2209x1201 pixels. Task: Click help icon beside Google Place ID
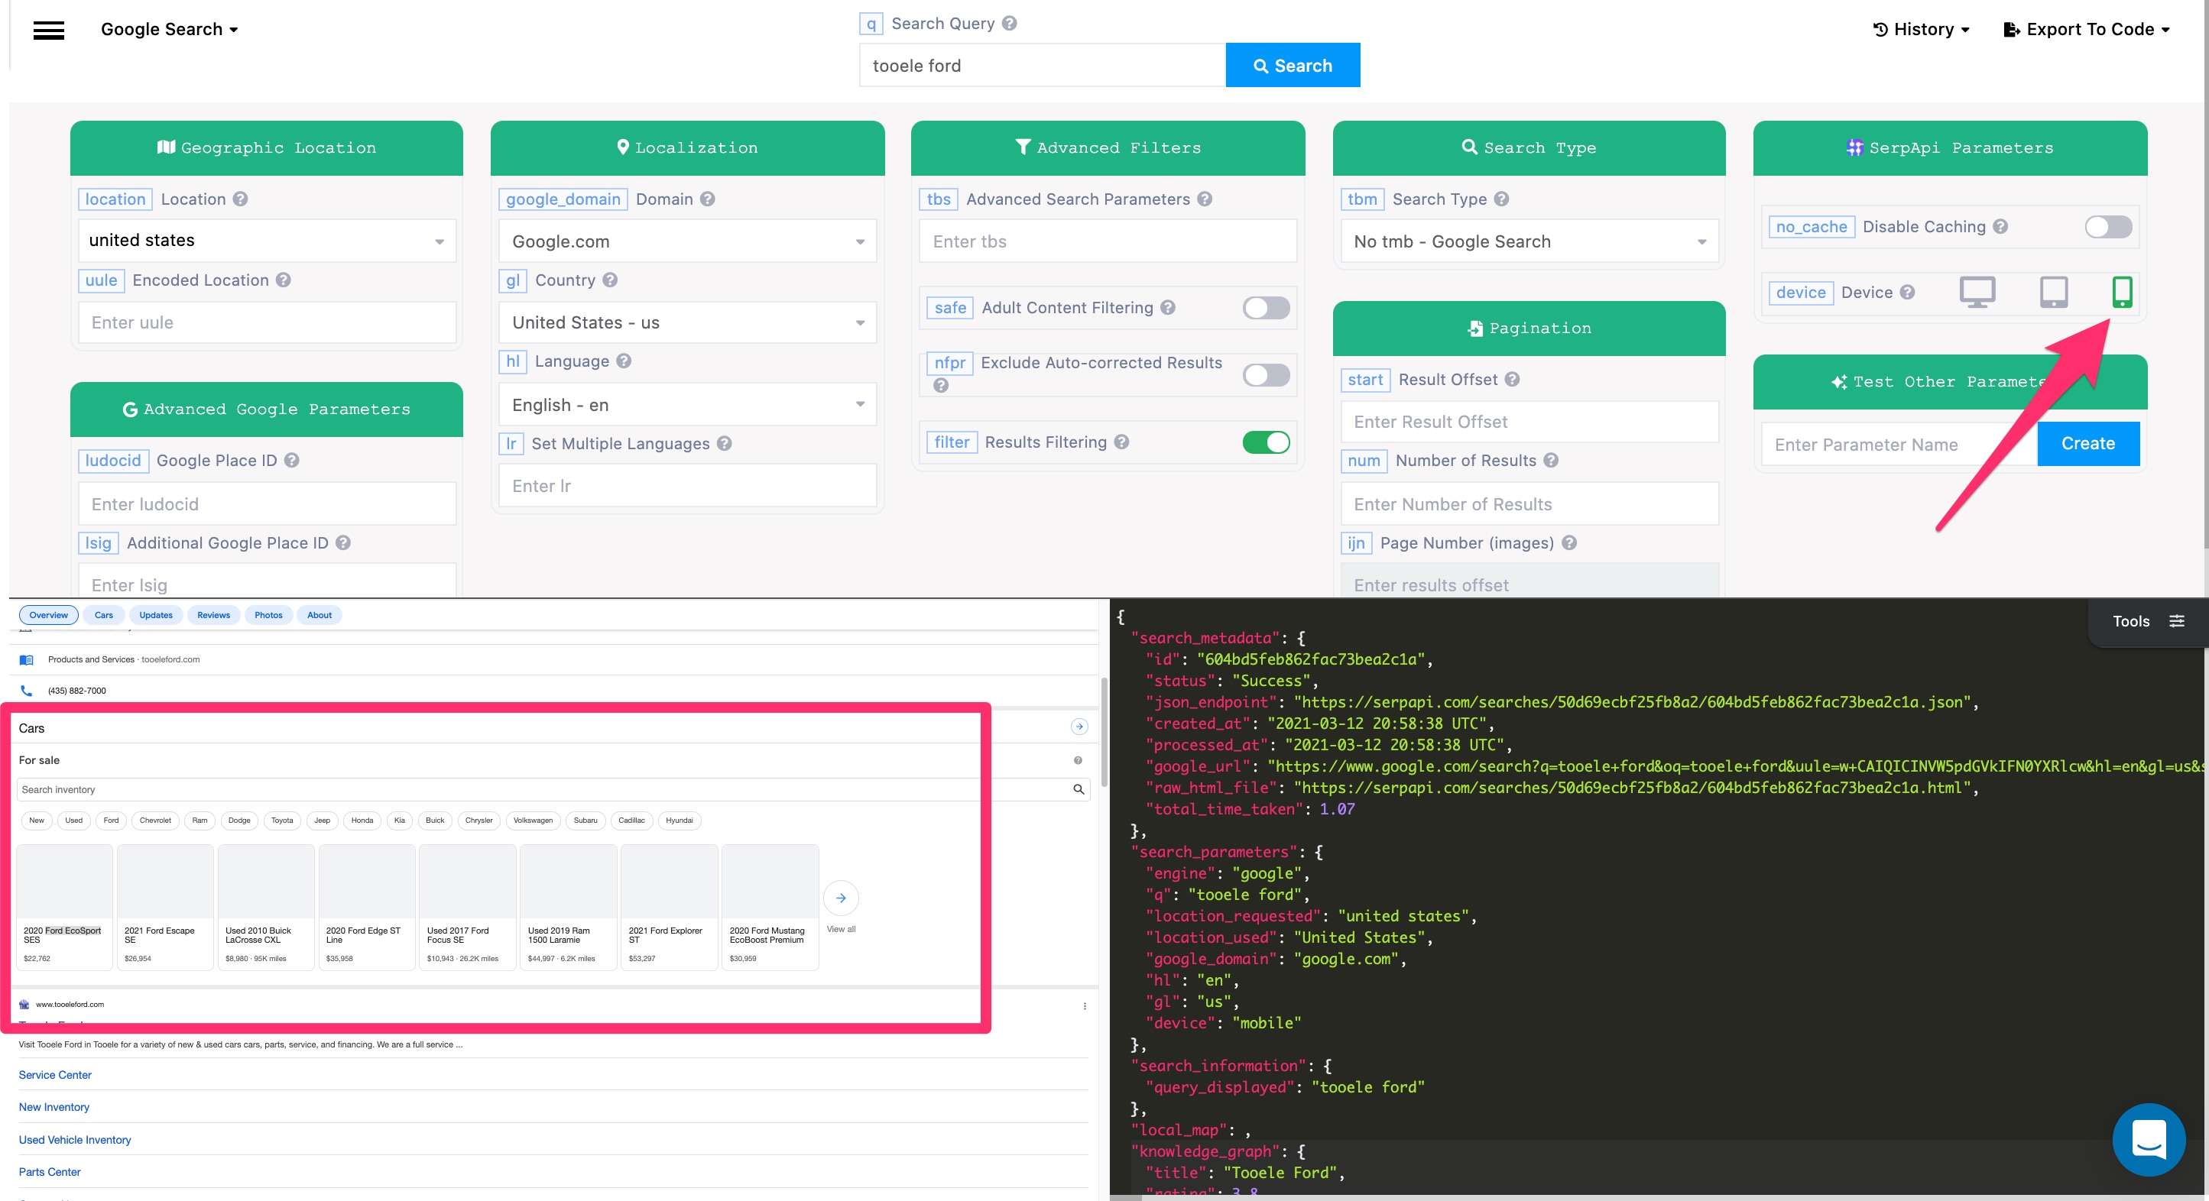pyautogui.click(x=291, y=461)
